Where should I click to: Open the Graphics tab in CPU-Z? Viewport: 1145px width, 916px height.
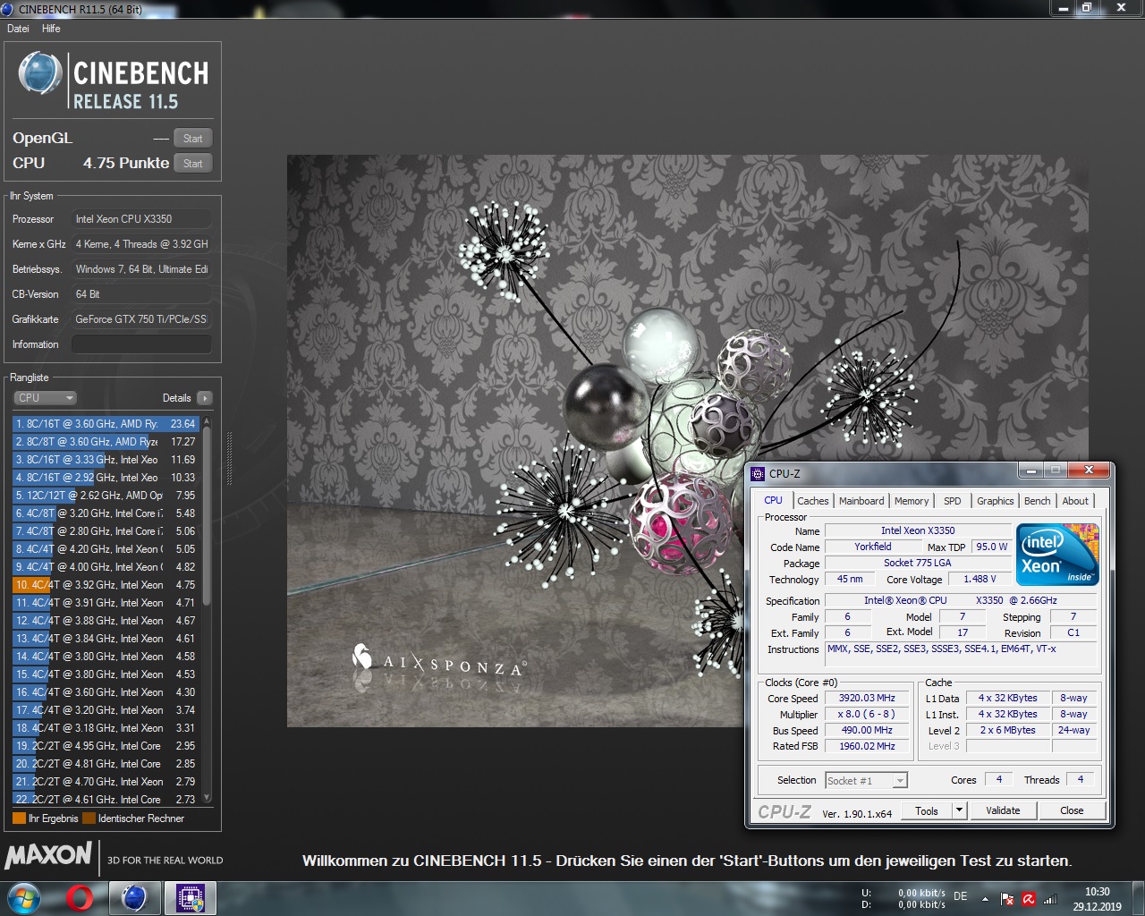tap(996, 501)
